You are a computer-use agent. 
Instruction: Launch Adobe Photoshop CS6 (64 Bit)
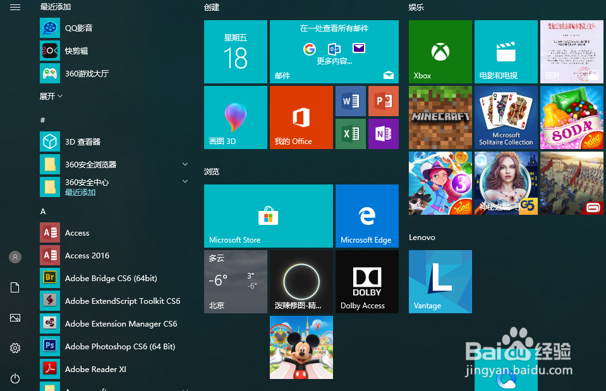[x=114, y=347]
